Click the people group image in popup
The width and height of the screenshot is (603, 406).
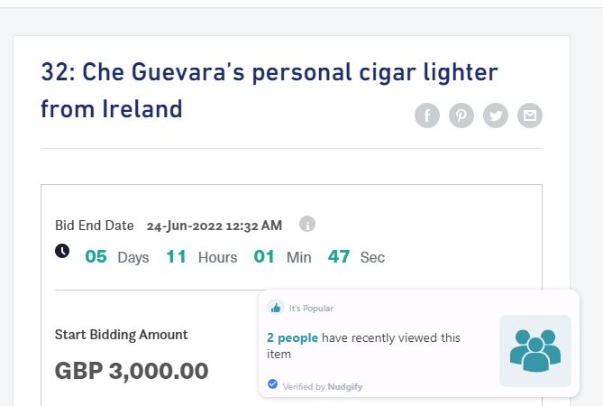click(534, 351)
